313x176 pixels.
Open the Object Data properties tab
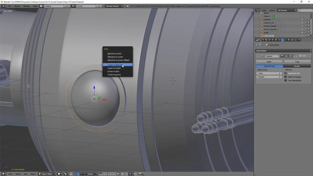(x=286, y=40)
